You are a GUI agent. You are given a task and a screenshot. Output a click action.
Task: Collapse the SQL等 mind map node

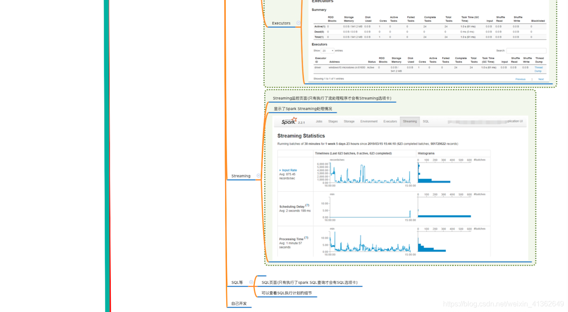(x=251, y=282)
